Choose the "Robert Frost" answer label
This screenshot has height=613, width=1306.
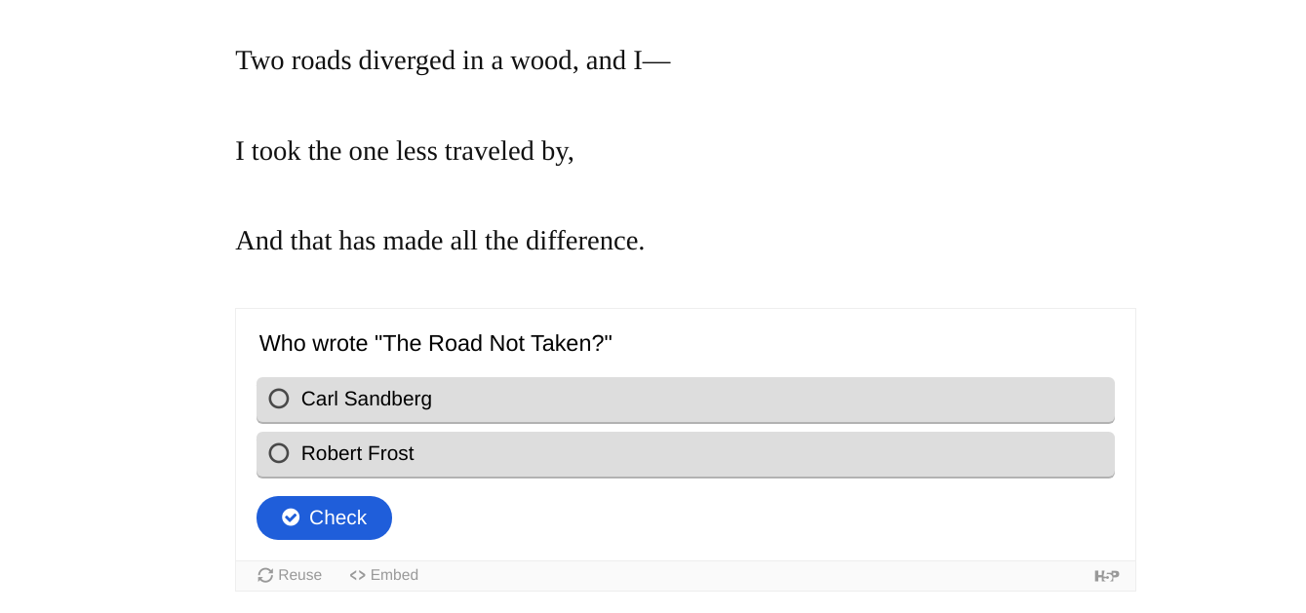click(357, 453)
